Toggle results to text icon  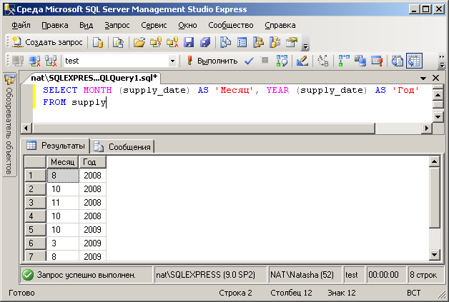[398, 61]
